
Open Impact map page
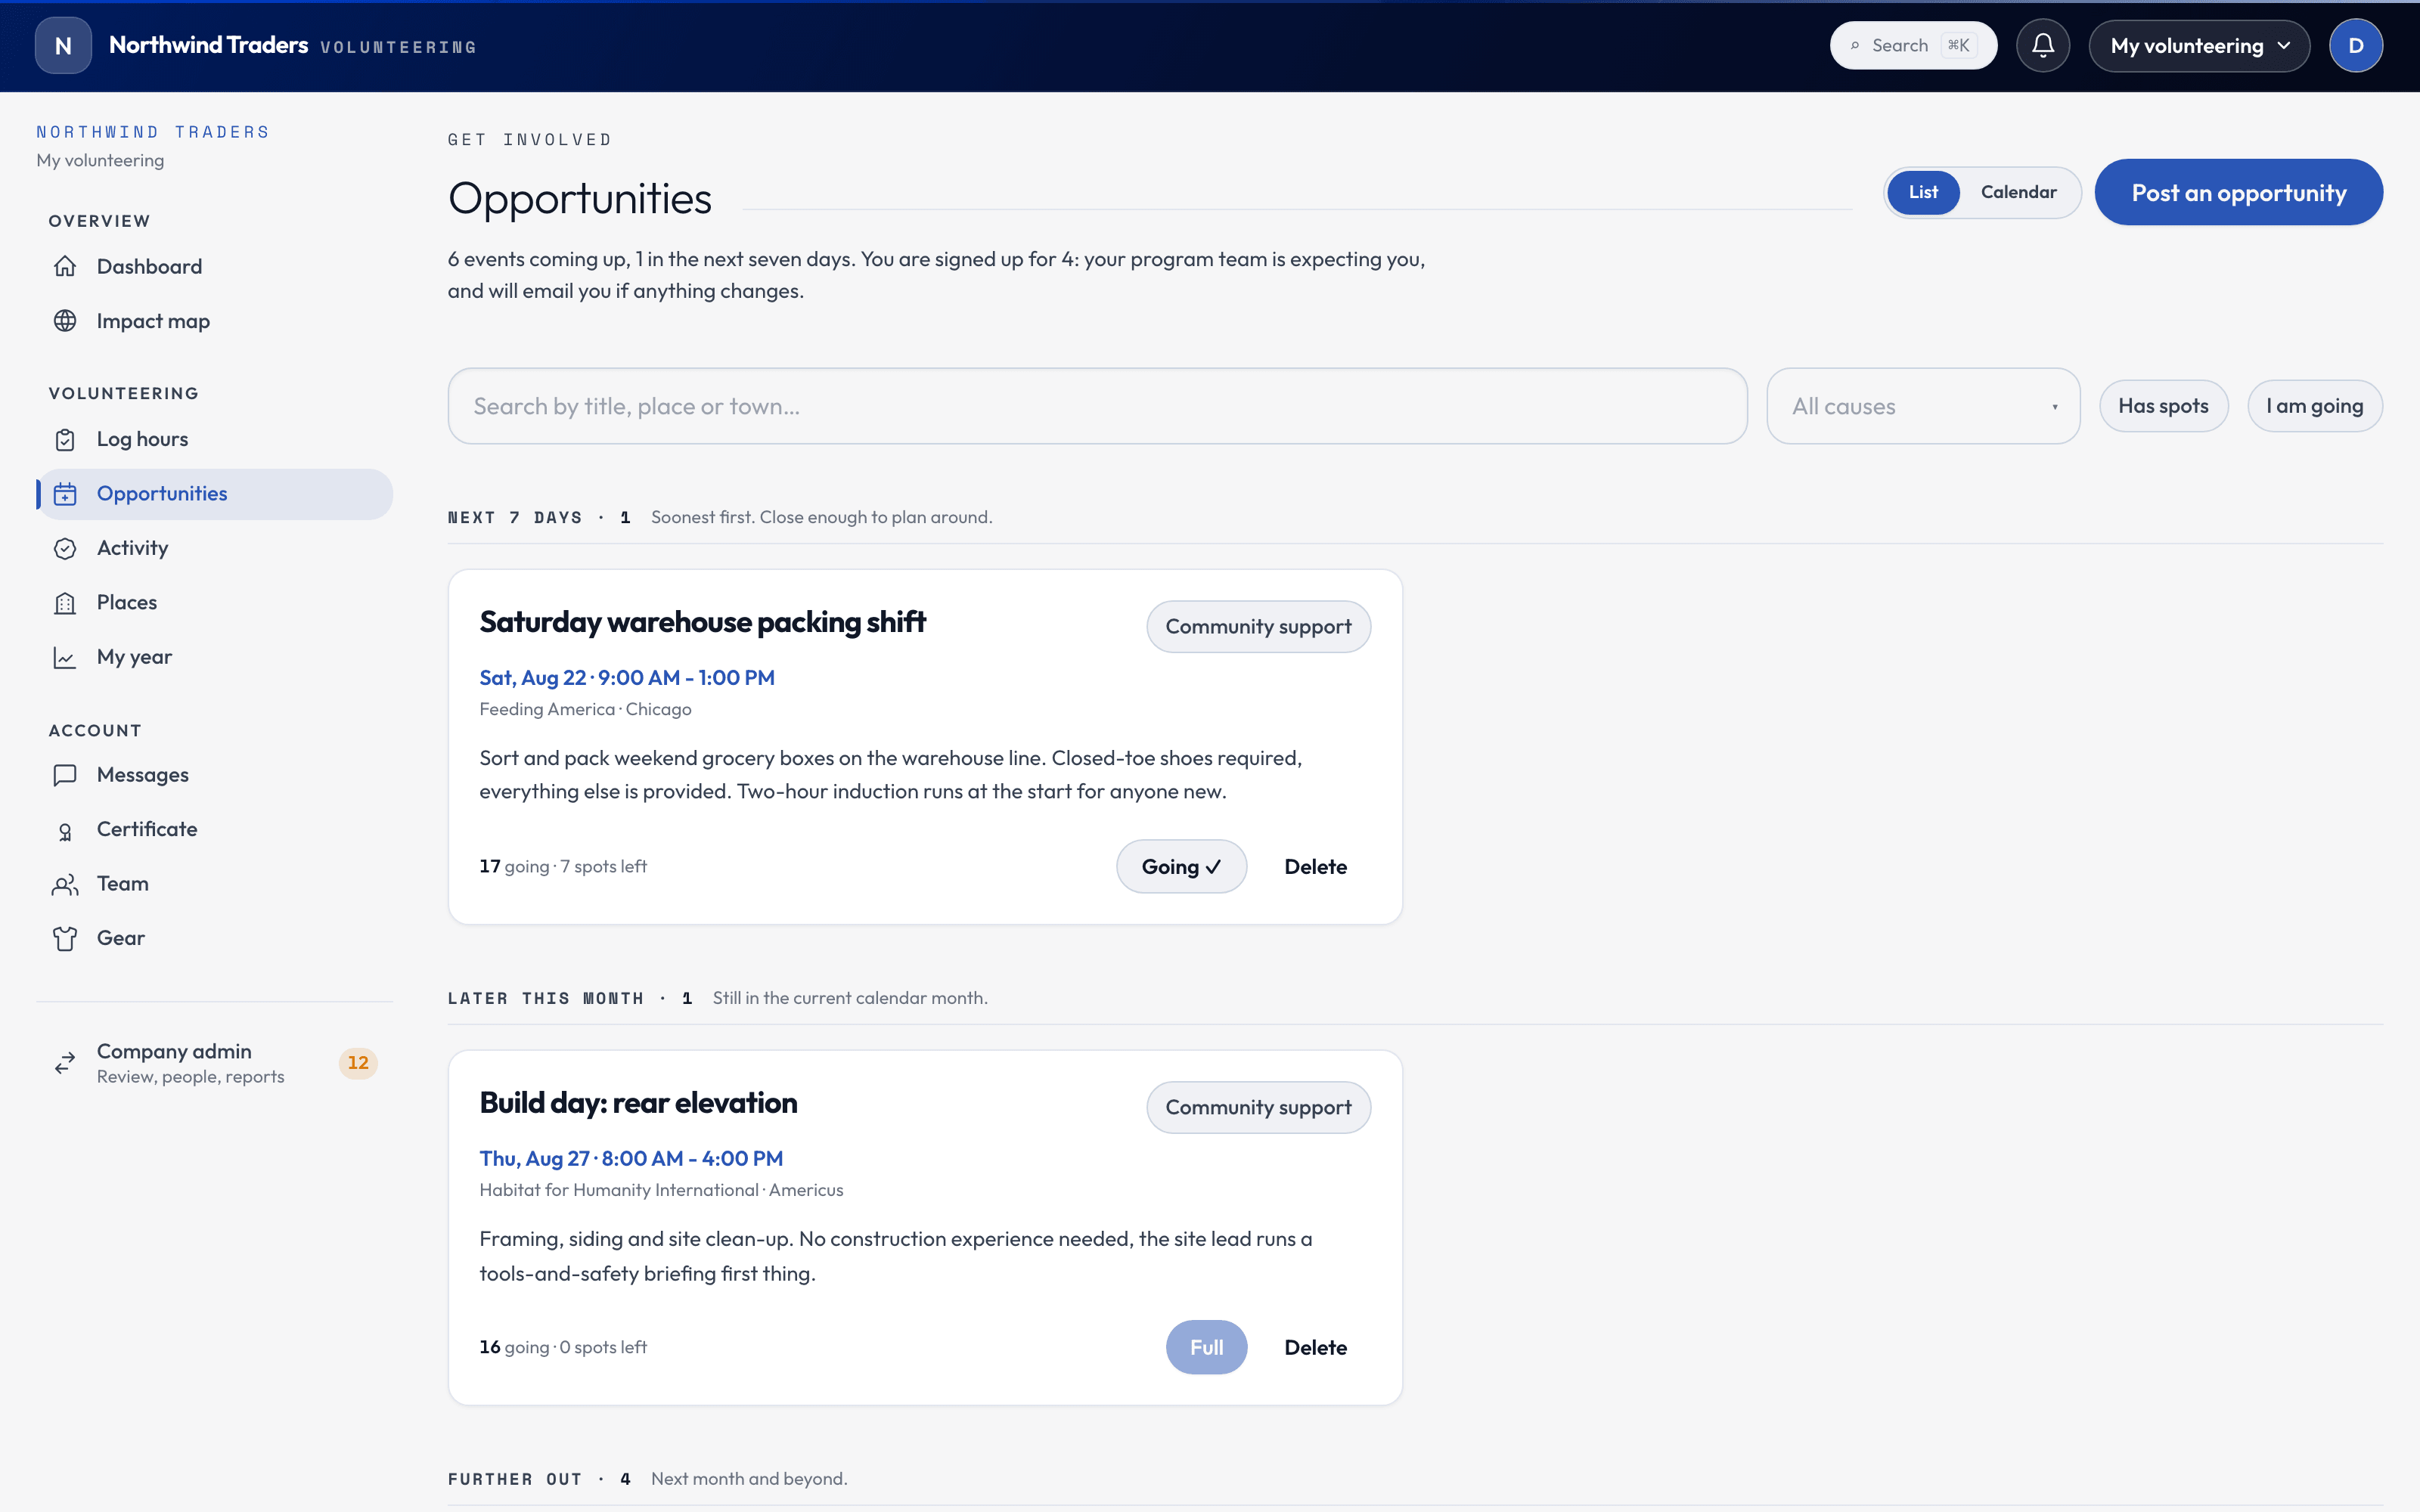pos(214,321)
